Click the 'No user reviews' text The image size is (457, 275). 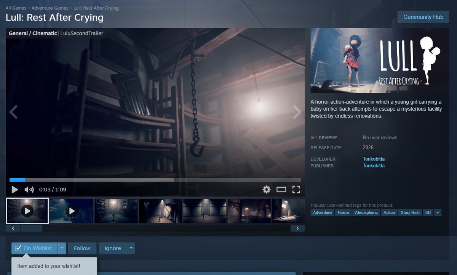(380, 137)
